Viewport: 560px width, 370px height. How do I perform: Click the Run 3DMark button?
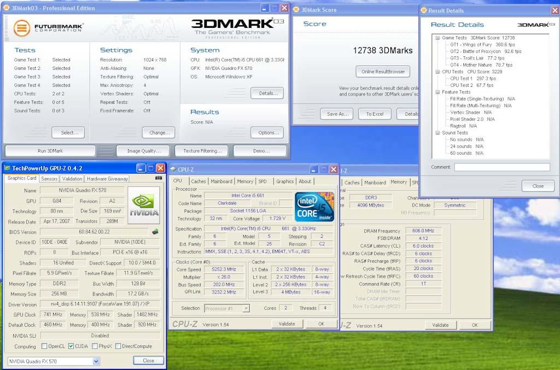(50, 151)
